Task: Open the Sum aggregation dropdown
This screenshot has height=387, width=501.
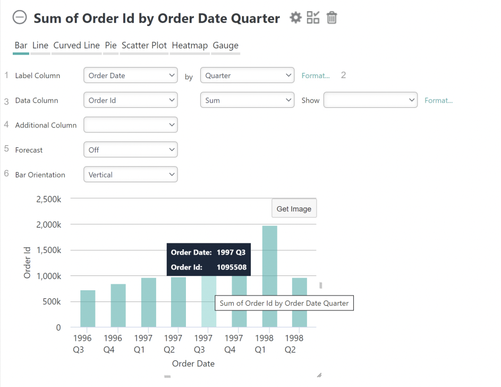Action: pyautogui.click(x=247, y=100)
